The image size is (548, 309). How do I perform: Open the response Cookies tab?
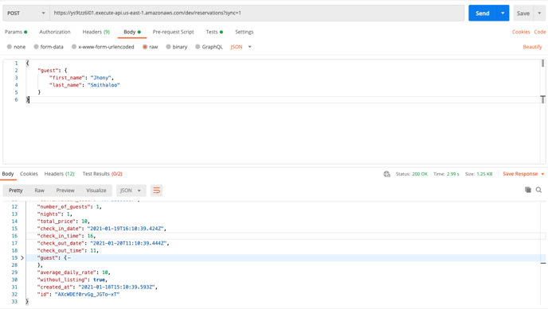(x=29, y=173)
